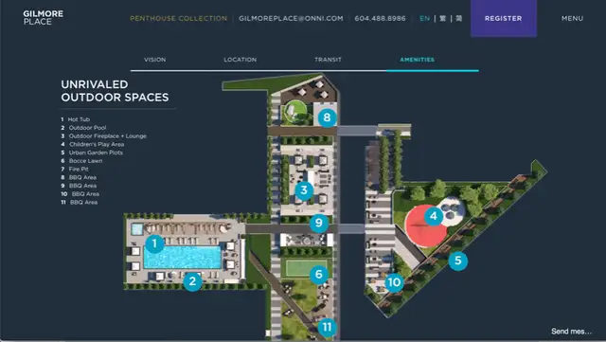Image resolution: width=606 pixels, height=342 pixels.
Task: Click marker 10 BBQ Area pin
Action: 394,282
